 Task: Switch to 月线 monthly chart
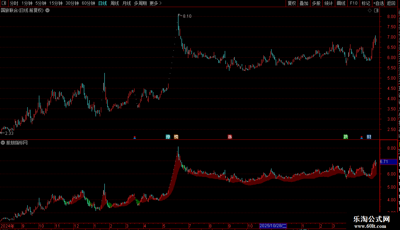point(126,3)
